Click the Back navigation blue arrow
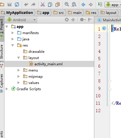 (x=83, y=4)
